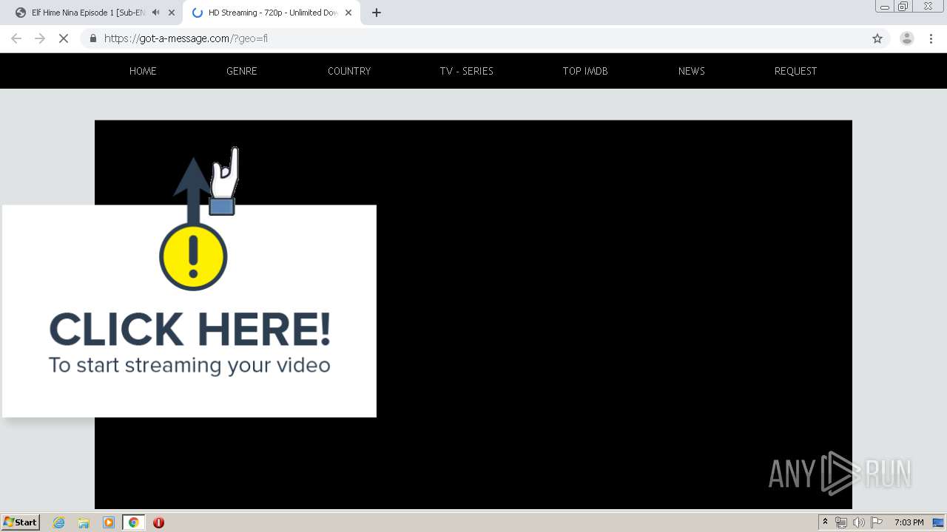
Task: Select the HD Streaming - 720p tab
Action: click(x=272, y=13)
